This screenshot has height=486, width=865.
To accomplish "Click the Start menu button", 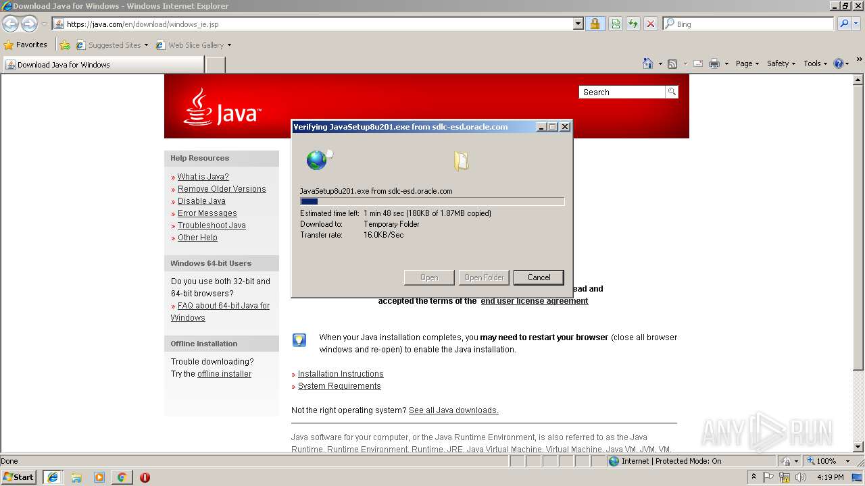I will point(19,477).
